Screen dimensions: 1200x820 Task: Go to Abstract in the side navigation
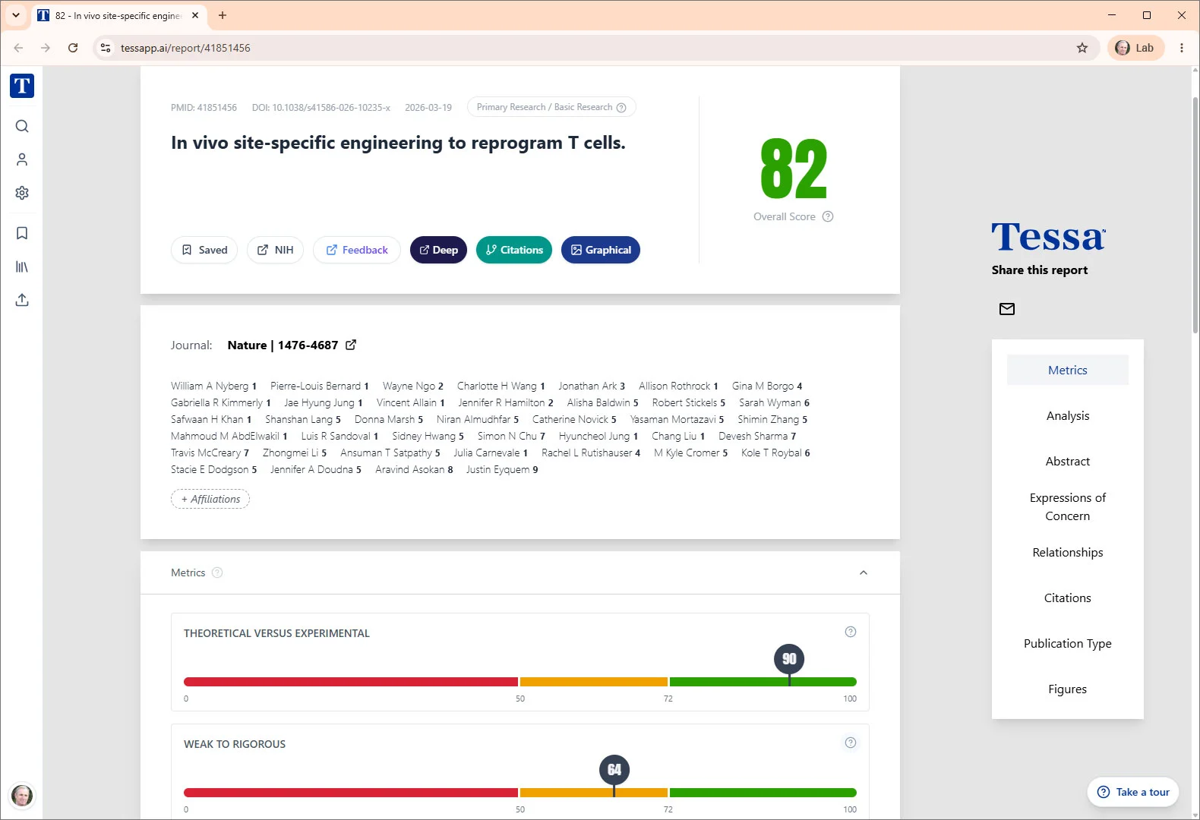1068,461
